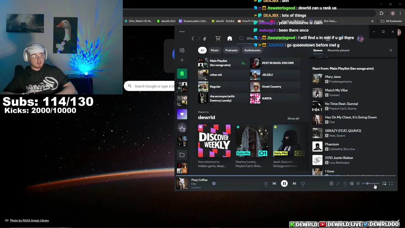Skip to the next track
405x228 pixels.
tap(294, 183)
